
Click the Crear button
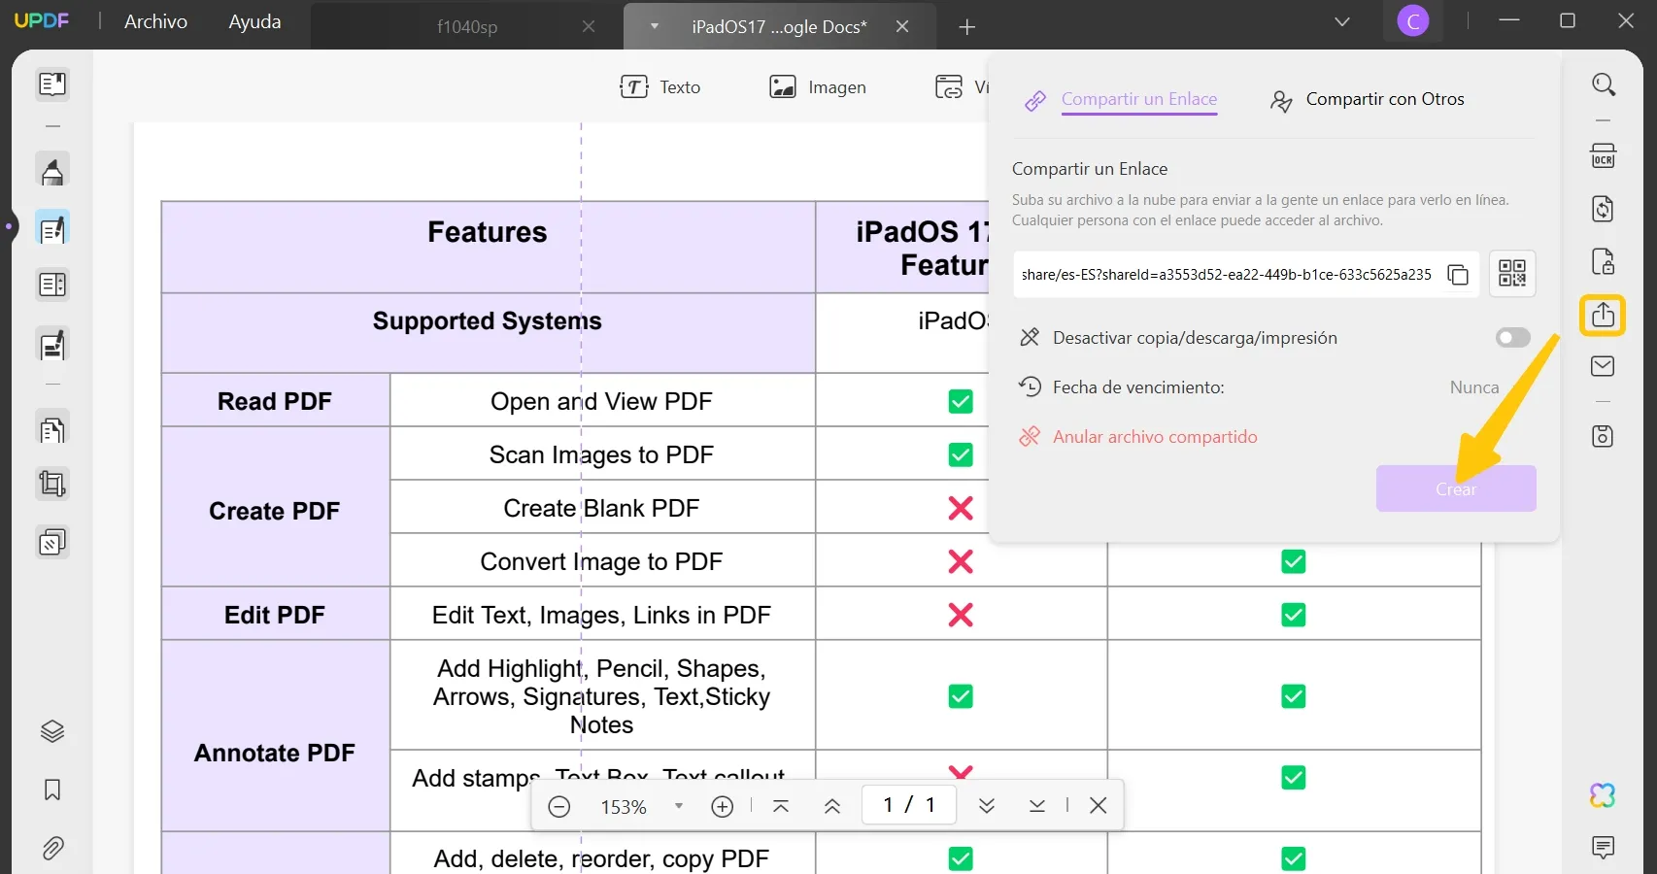[1456, 488]
